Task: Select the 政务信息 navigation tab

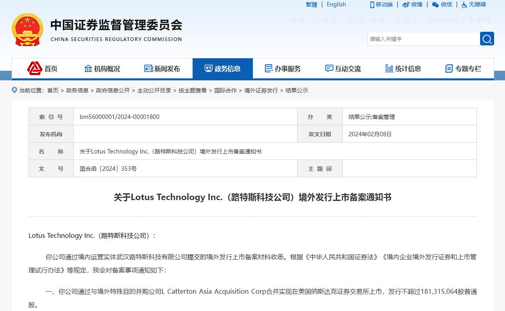Action: [223, 68]
